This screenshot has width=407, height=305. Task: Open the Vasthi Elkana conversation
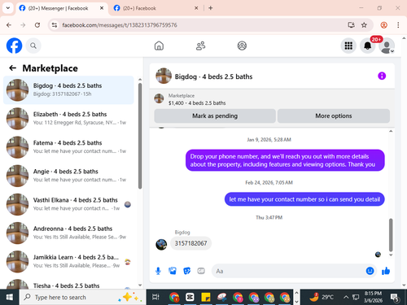click(x=68, y=204)
